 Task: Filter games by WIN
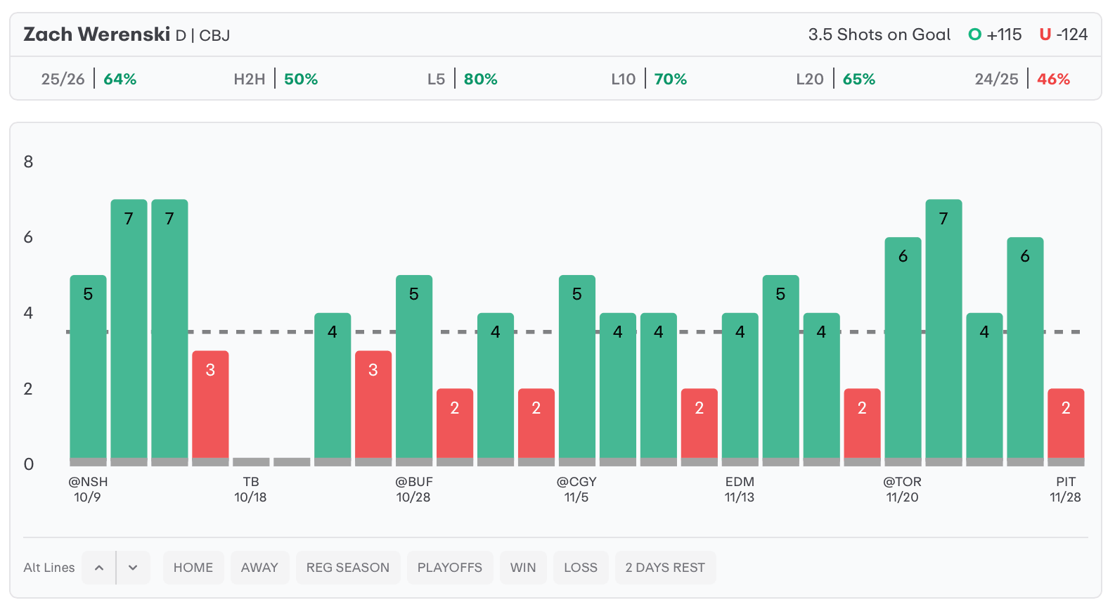[x=523, y=568]
